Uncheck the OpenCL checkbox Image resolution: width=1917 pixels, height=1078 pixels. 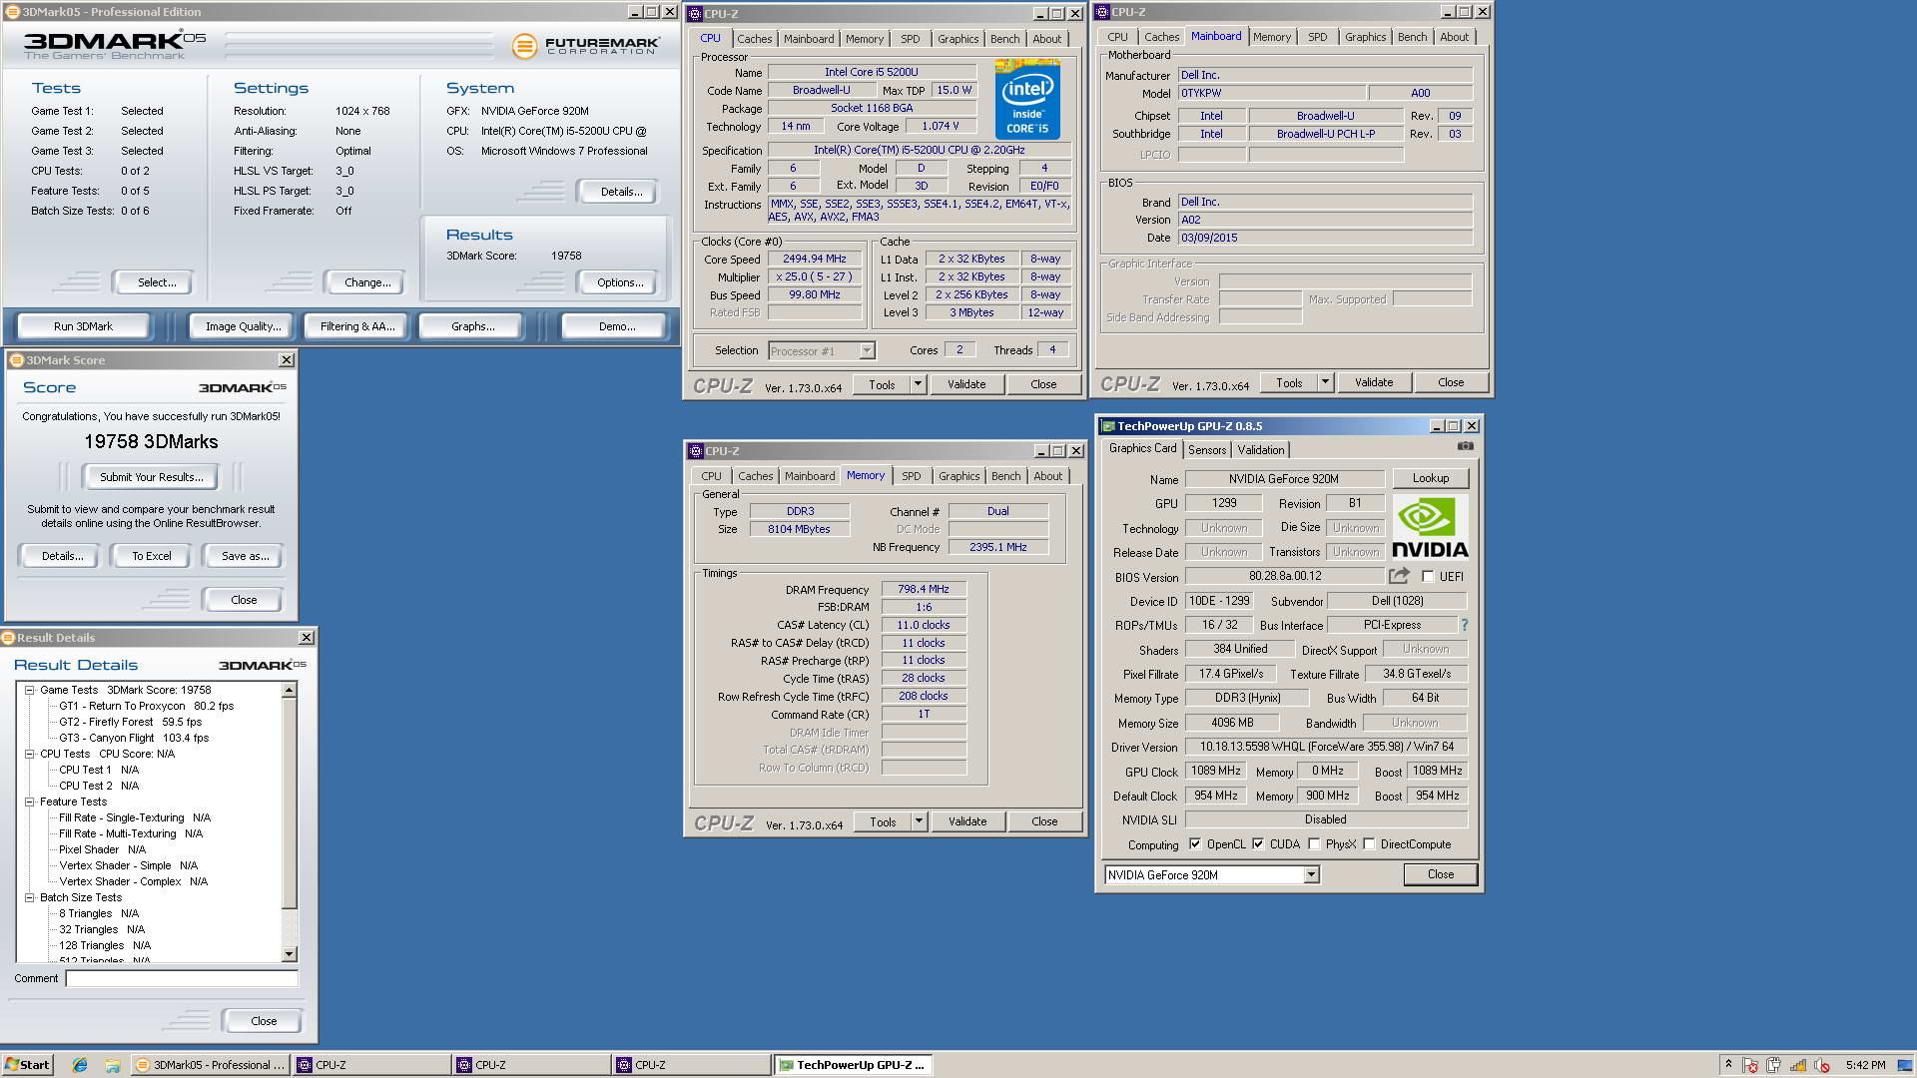click(x=1195, y=844)
